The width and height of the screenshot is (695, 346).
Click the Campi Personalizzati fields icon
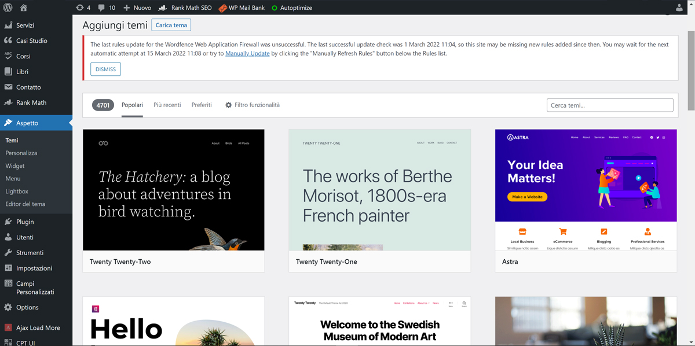pos(8,284)
